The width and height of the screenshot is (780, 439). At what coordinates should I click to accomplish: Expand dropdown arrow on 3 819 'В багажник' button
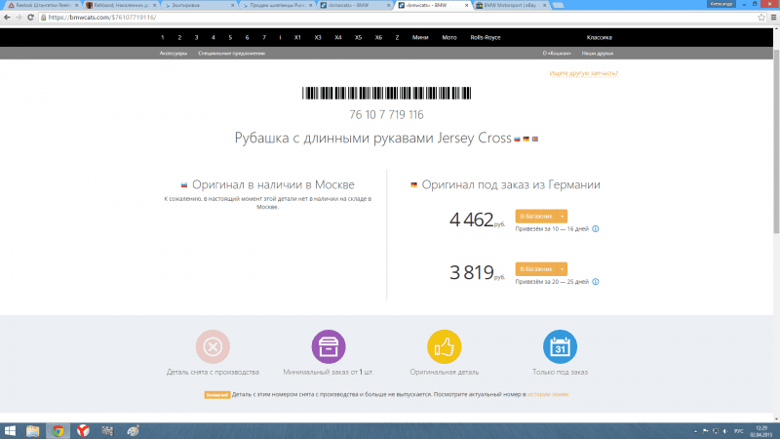563,269
